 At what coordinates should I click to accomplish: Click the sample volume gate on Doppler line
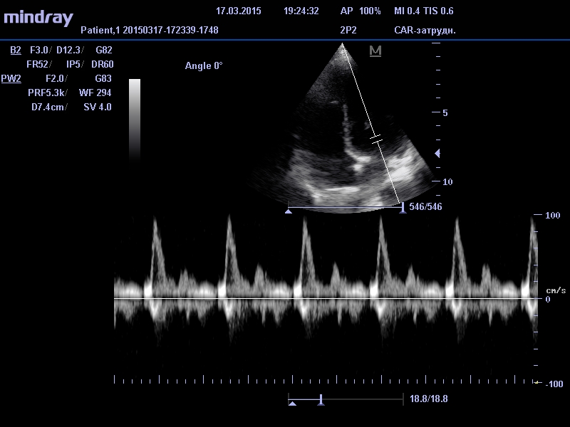(x=375, y=139)
